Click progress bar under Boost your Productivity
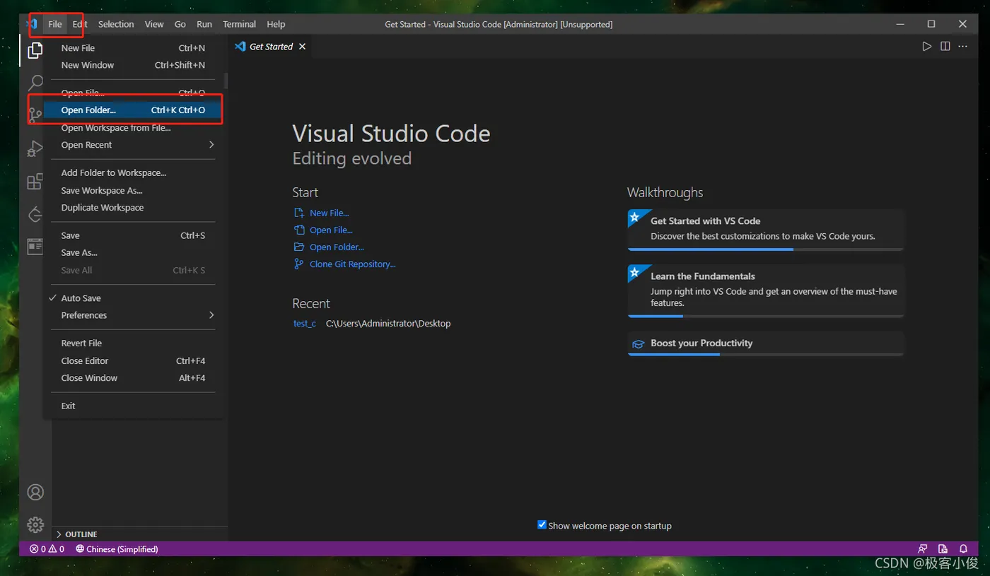 tap(765, 354)
